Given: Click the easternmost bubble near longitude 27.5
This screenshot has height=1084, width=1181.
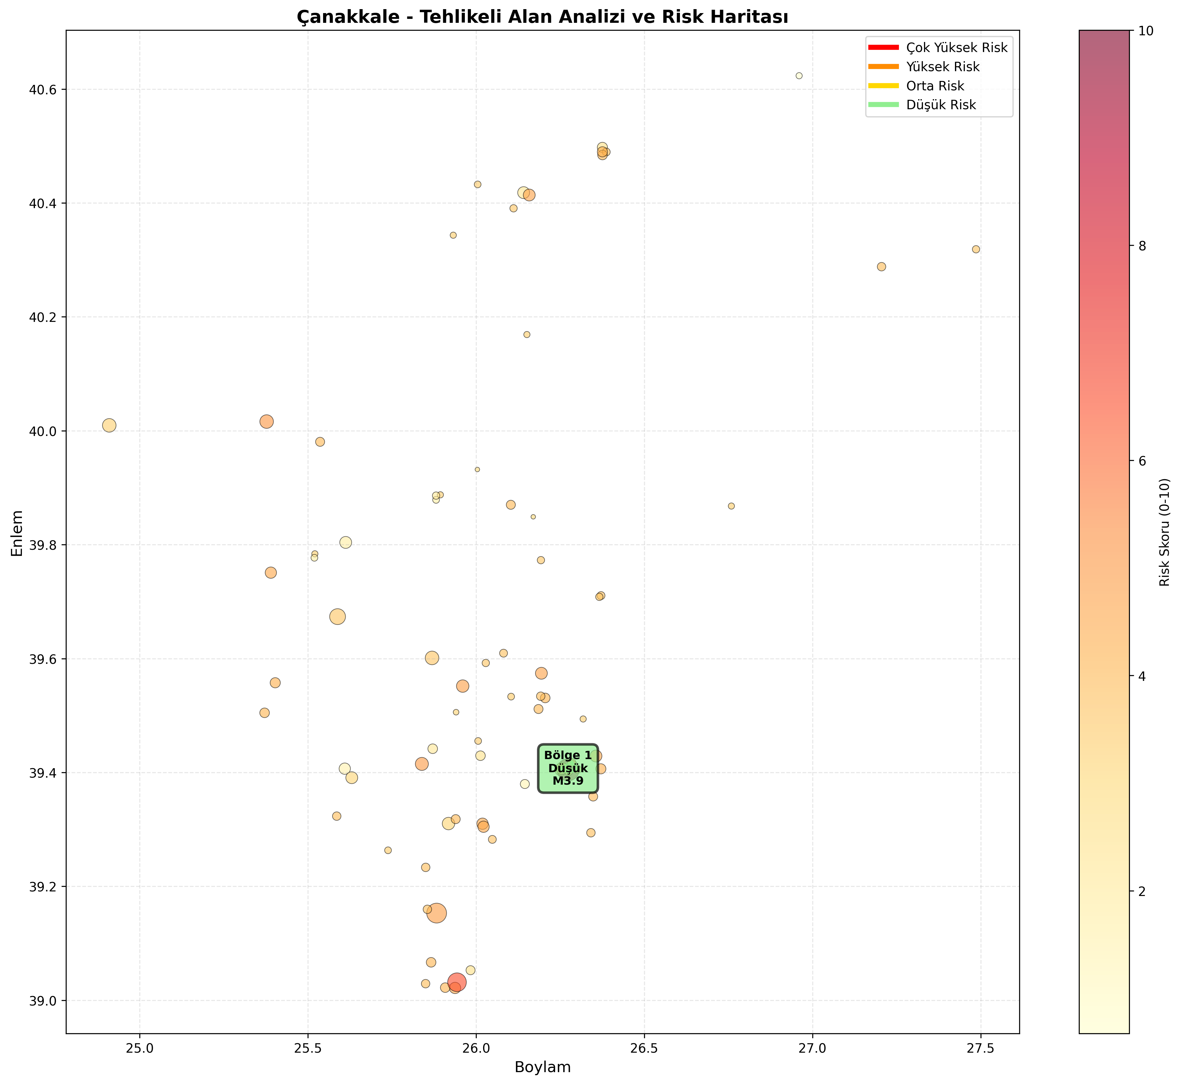Looking at the screenshot, I should [x=976, y=249].
